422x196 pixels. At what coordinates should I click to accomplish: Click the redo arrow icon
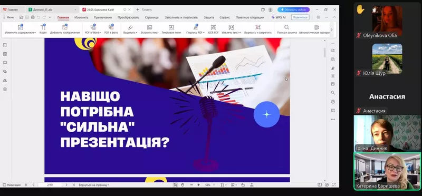[x=44, y=17]
